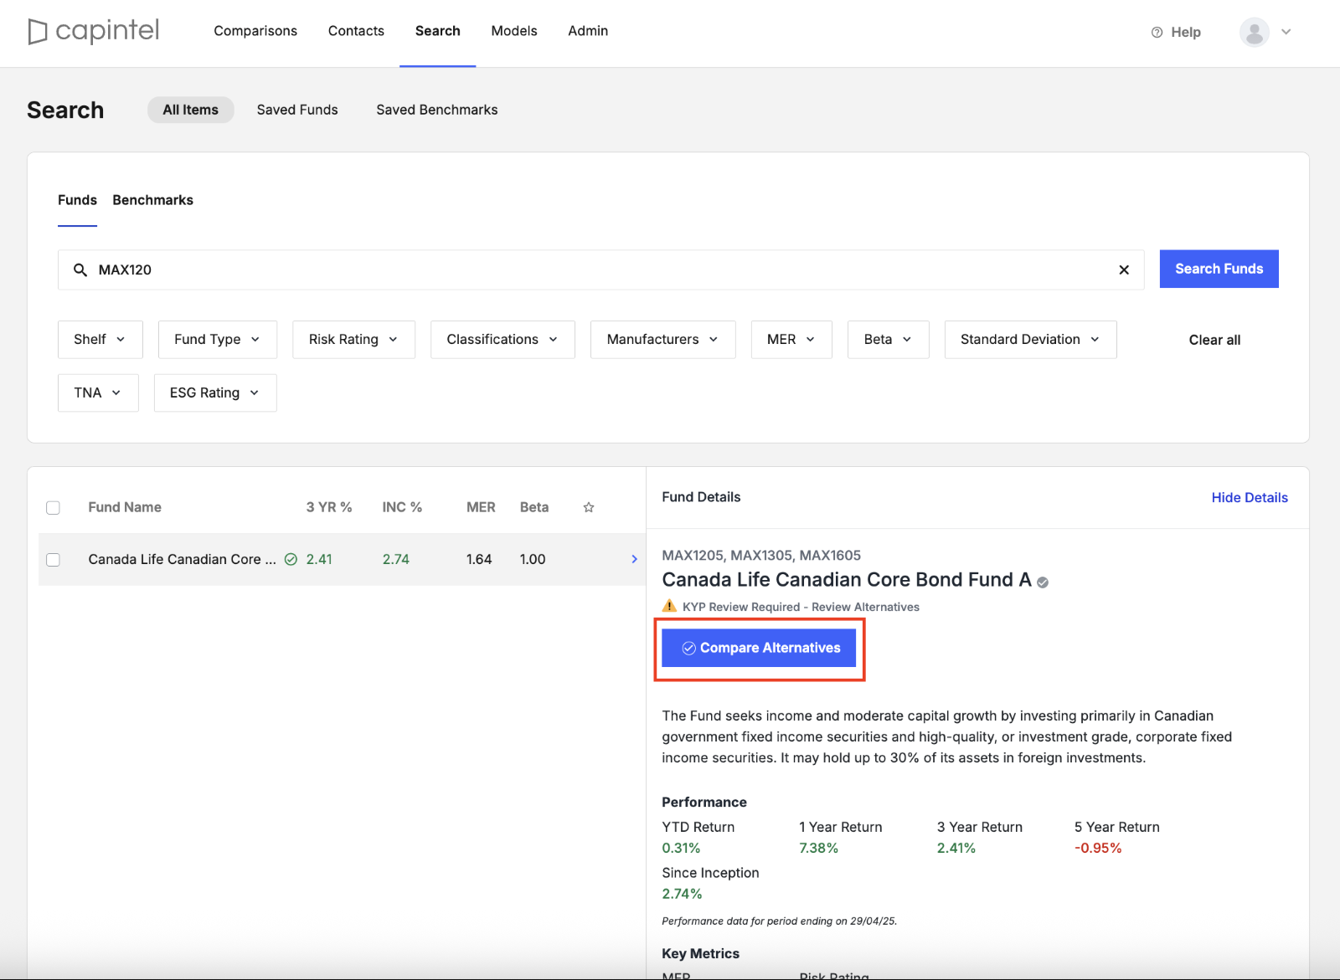
Task: Click the Compare Alternatives button
Action: point(759,648)
